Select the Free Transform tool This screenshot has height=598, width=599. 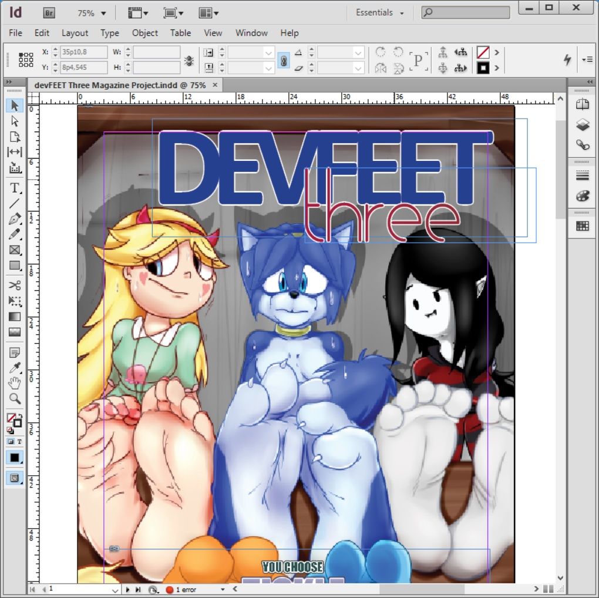pyautogui.click(x=15, y=301)
